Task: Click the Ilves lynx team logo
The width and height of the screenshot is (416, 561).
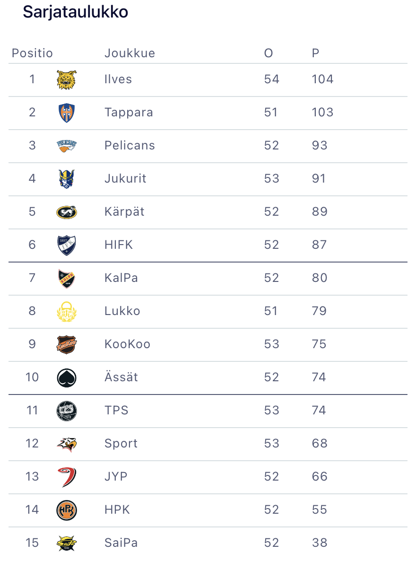Action: [x=66, y=79]
